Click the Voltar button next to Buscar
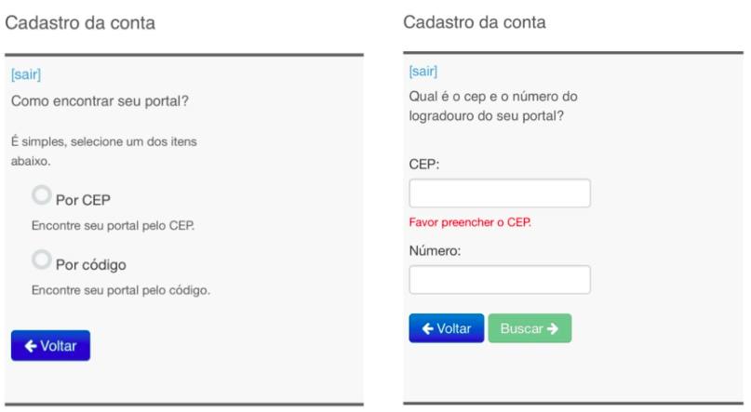The width and height of the screenshot is (751, 412). 447,328
